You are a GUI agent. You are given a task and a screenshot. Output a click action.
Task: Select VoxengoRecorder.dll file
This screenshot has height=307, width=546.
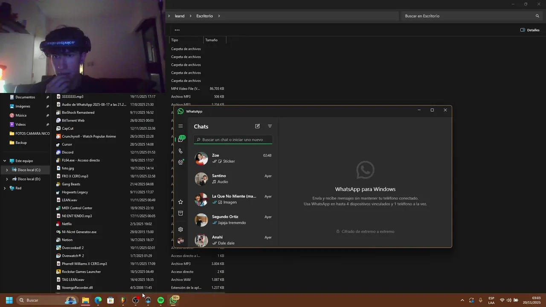coord(77,288)
